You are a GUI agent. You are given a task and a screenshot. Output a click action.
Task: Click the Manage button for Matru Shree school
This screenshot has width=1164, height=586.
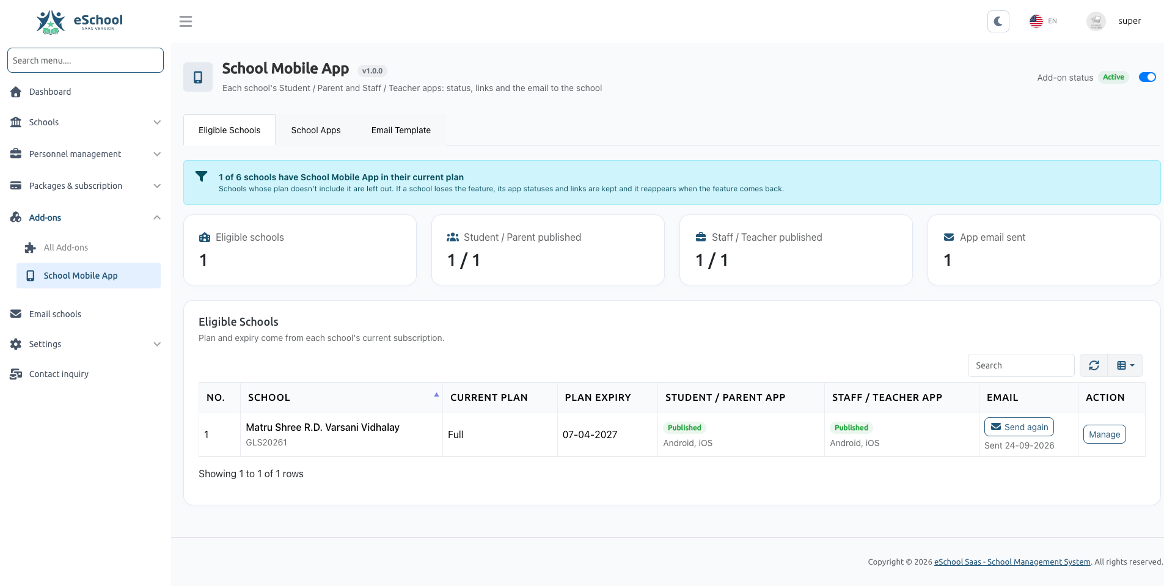1104,434
